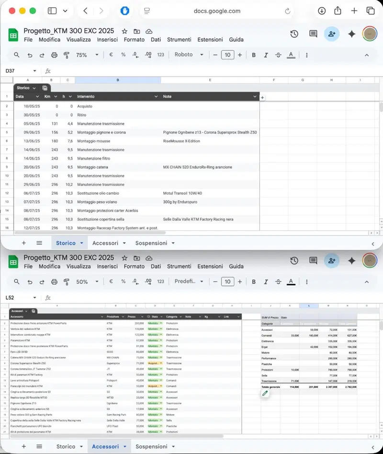Open Strumenti menu in lower window
The width and height of the screenshot is (383, 454).
coord(179,267)
